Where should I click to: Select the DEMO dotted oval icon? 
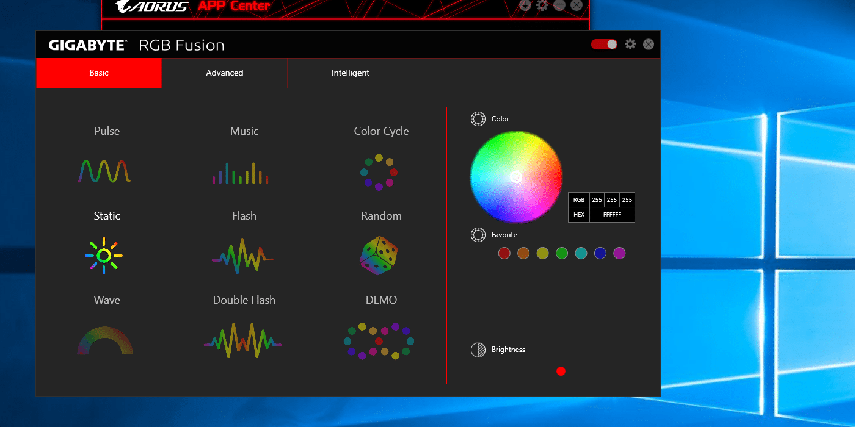click(x=379, y=341)
